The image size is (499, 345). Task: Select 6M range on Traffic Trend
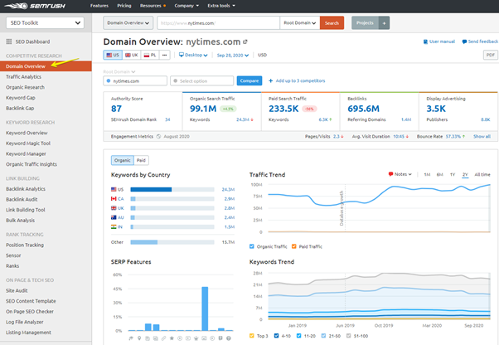[440, 174]
